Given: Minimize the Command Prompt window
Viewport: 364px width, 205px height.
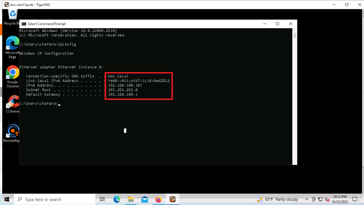Looking at the screenshot, I should click(264, 24).
